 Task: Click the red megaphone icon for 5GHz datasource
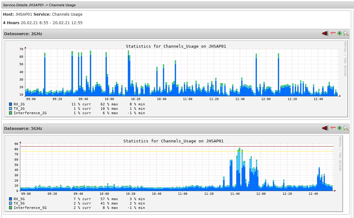click(x=325, y=128)
